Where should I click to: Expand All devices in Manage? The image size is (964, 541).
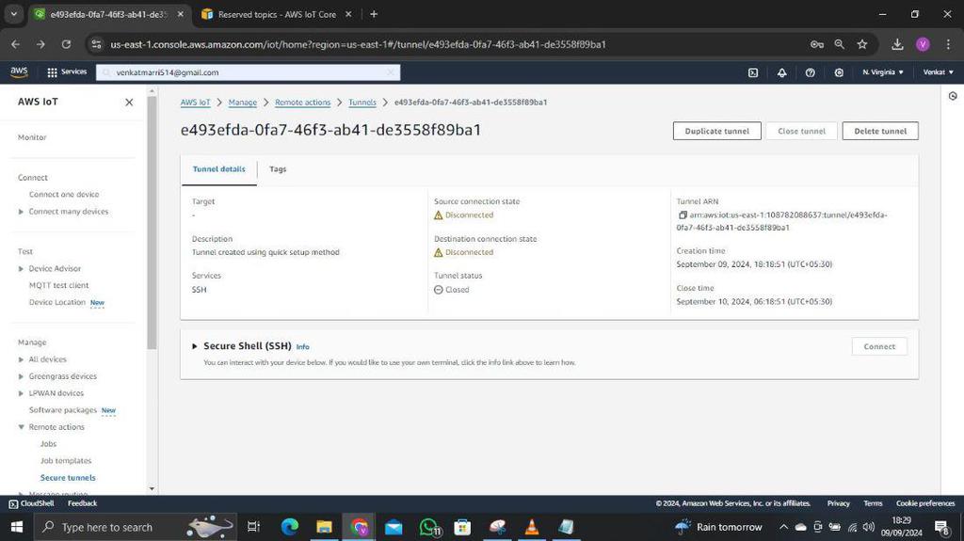point(21,359)
